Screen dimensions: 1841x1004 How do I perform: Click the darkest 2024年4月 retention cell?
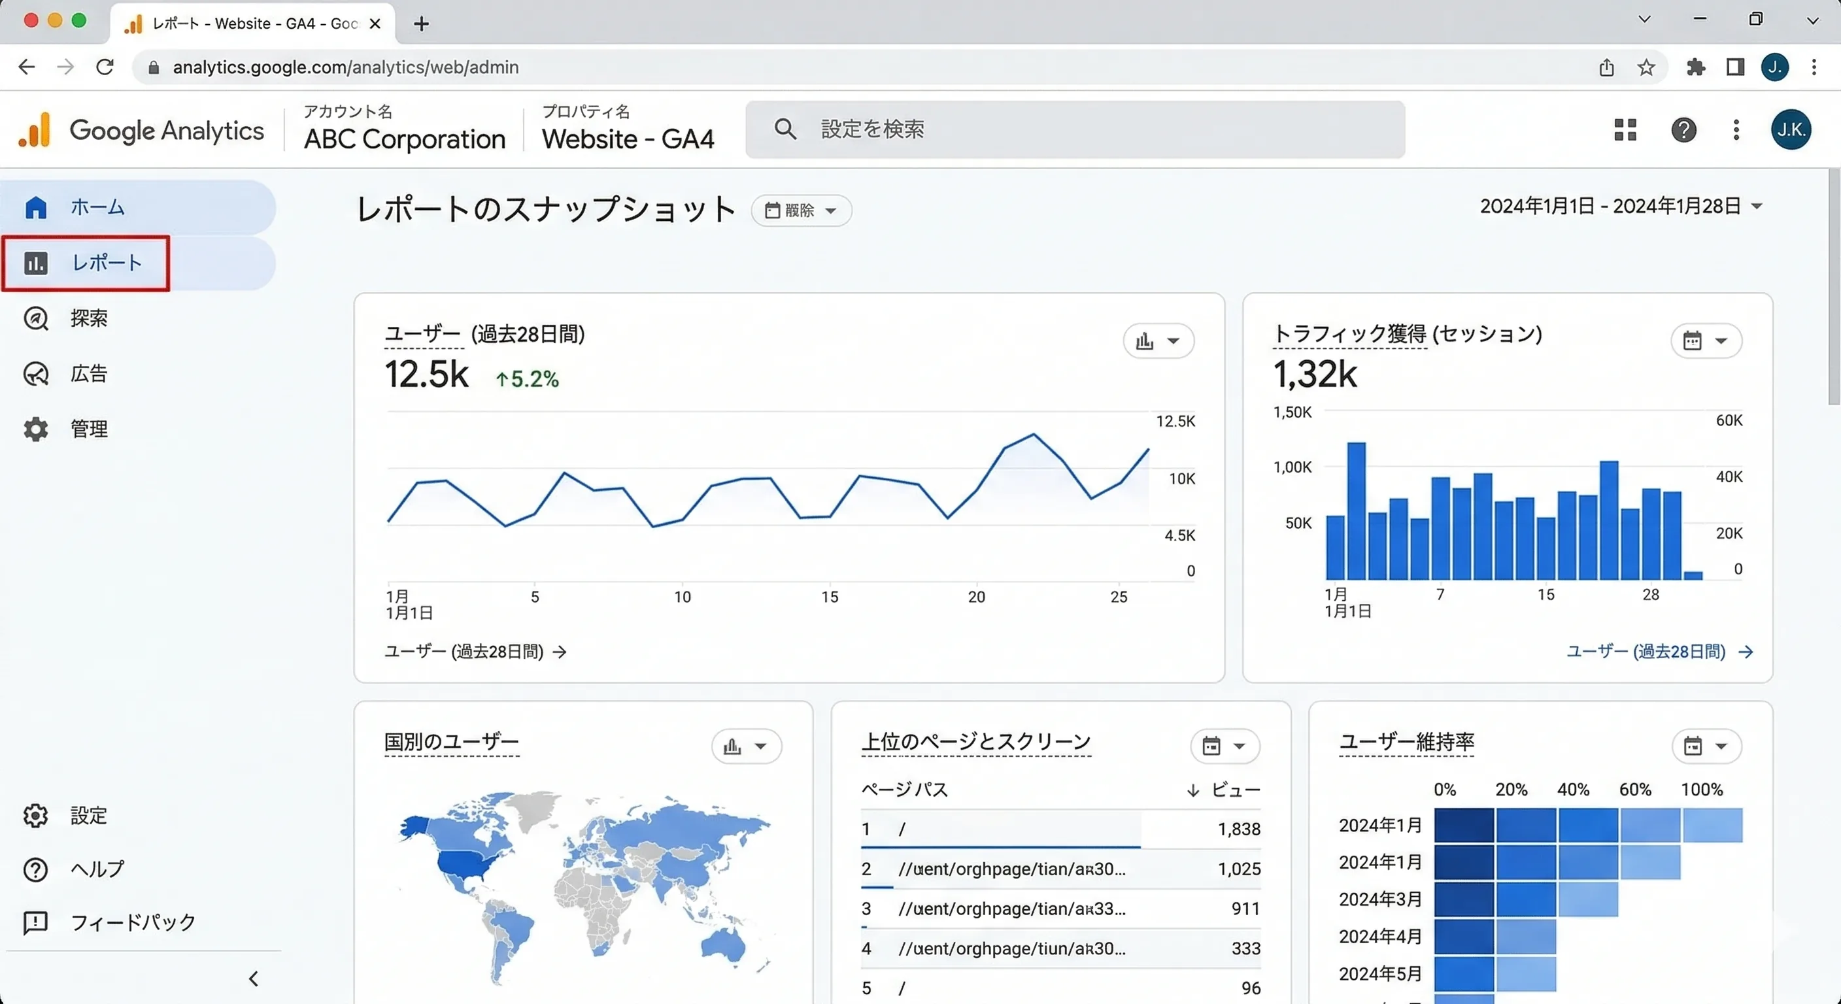tap(1464, 937)
